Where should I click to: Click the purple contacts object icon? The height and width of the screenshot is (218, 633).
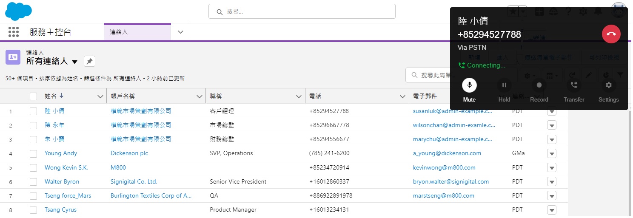[x=13, y=57]
